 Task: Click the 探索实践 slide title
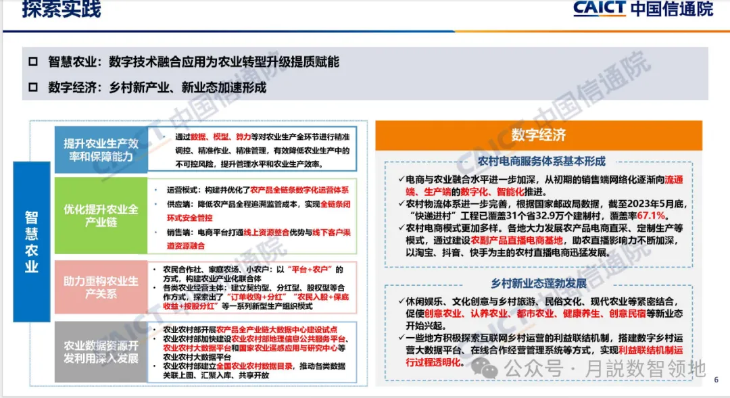tap(62, 9)
